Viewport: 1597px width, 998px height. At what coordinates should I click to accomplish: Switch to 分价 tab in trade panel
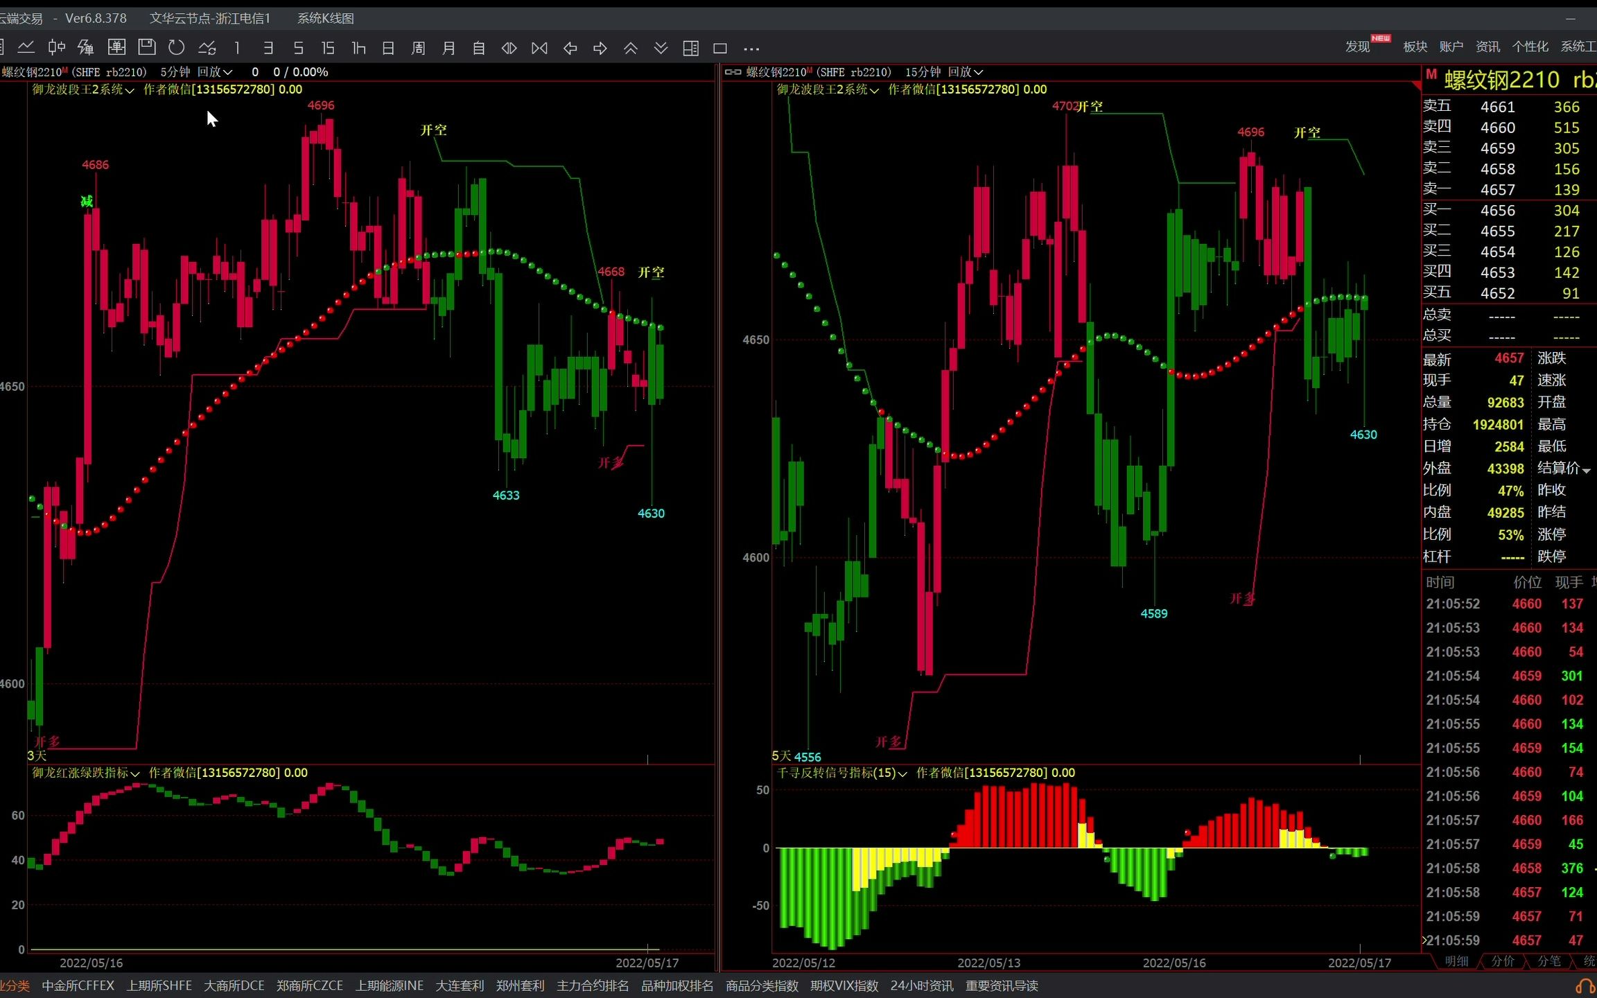pyautogui.click(x=1502, y=961)
